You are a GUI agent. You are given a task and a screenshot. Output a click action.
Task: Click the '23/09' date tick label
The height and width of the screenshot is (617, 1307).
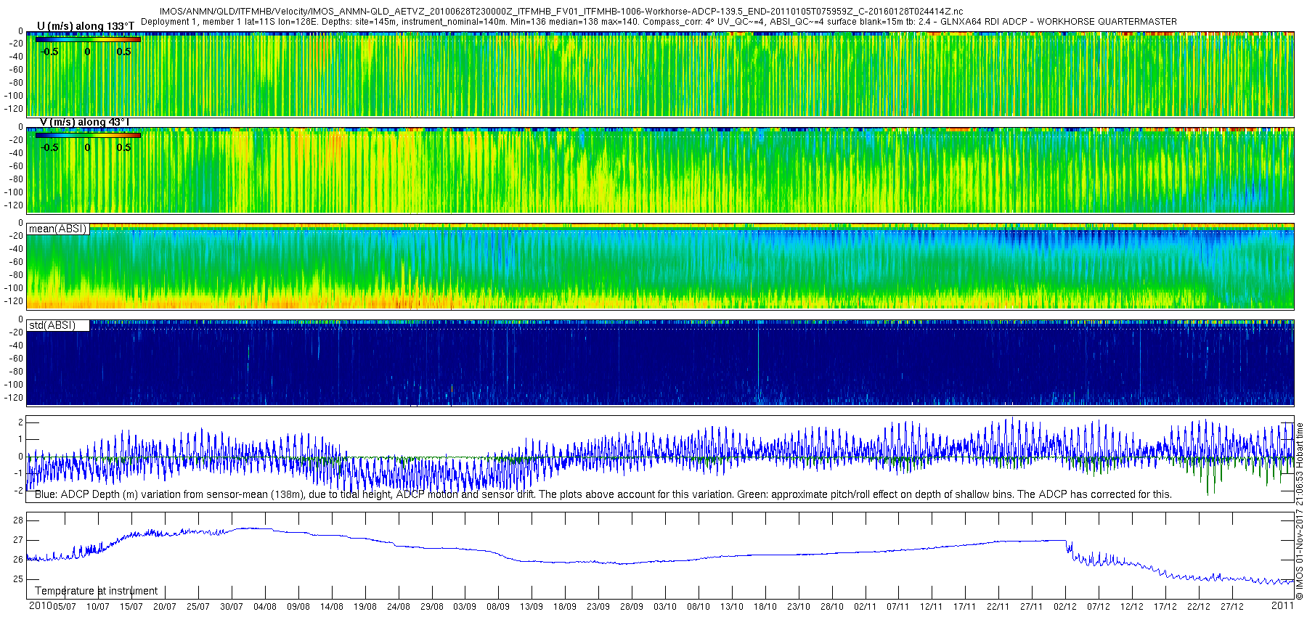click(x=598, y=607)
